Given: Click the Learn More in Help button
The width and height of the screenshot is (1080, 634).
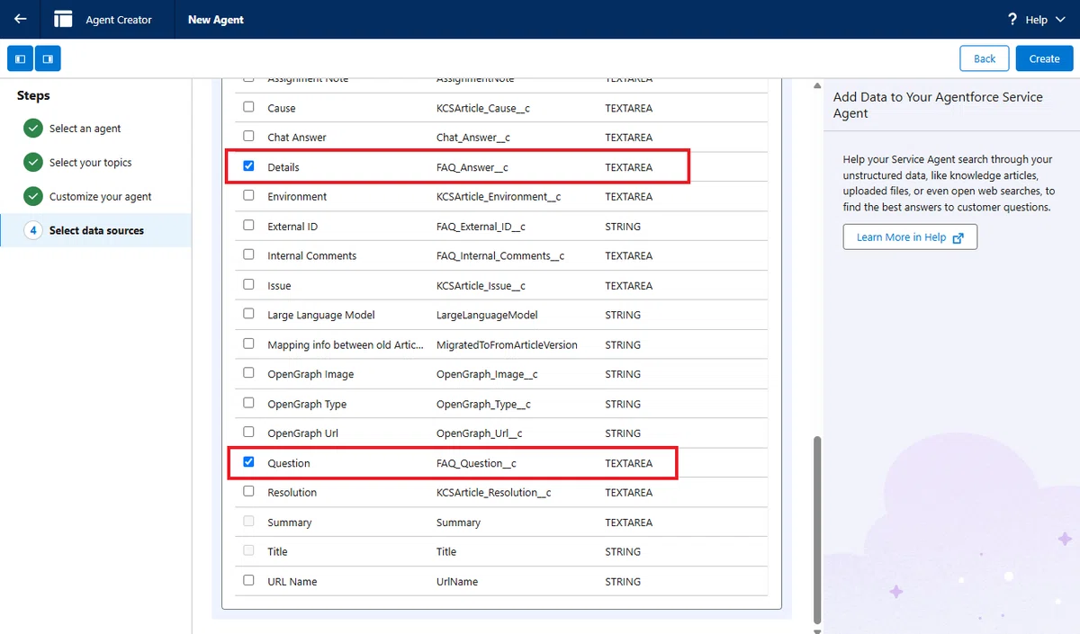Looking at the screenshot, I should 910,237.
